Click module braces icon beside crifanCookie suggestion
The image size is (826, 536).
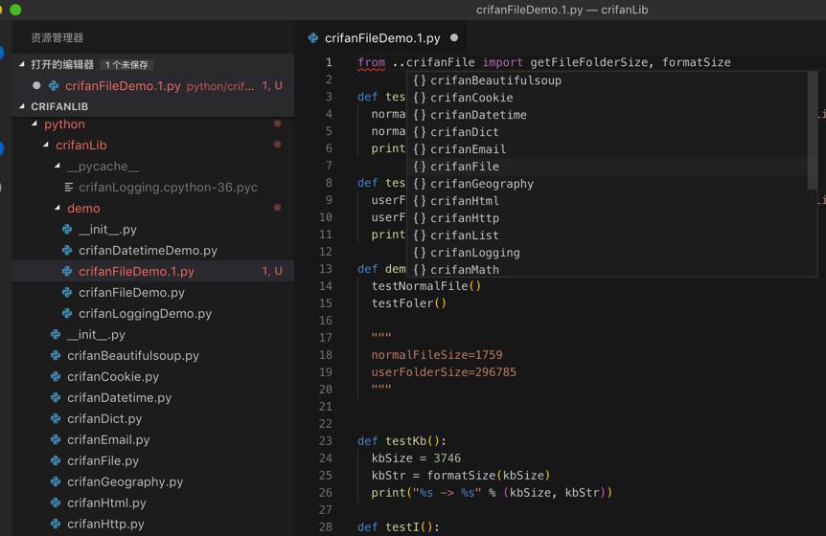coord(420,98)
